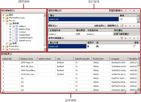Click results horizontal scrollbar left arrow

click(3, 92)
